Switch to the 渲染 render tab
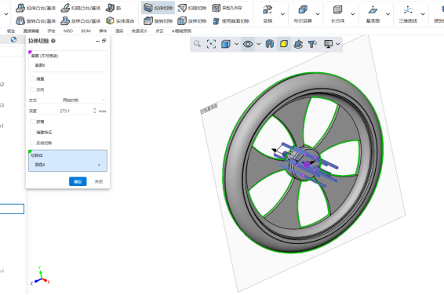This screenshot has height=295, width=444. coord(119,31)
